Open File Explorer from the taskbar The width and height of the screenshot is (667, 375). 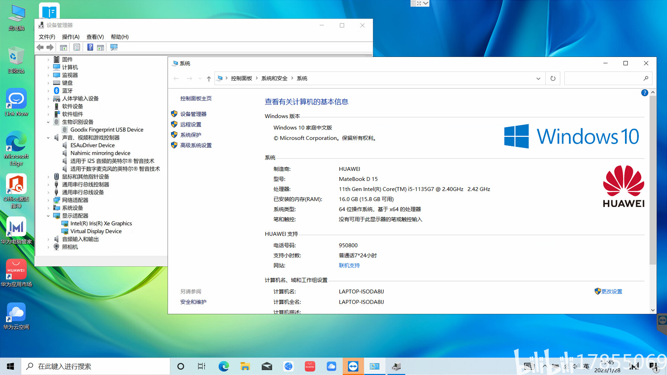pyautogui.click(x=245, y=366)
